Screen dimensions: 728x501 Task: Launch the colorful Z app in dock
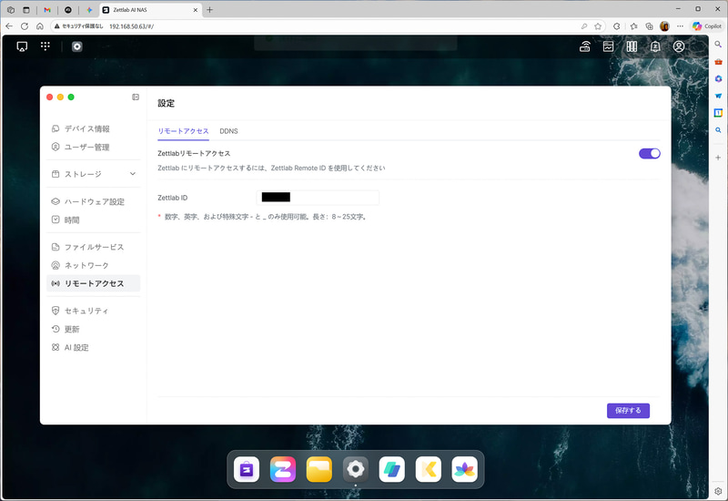click(283, 469)
